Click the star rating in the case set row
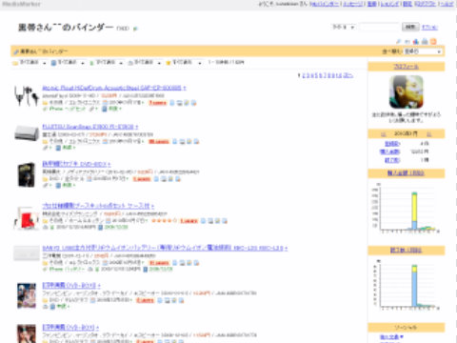Viewport: 457px width, 343px height. tap(164, 220)
